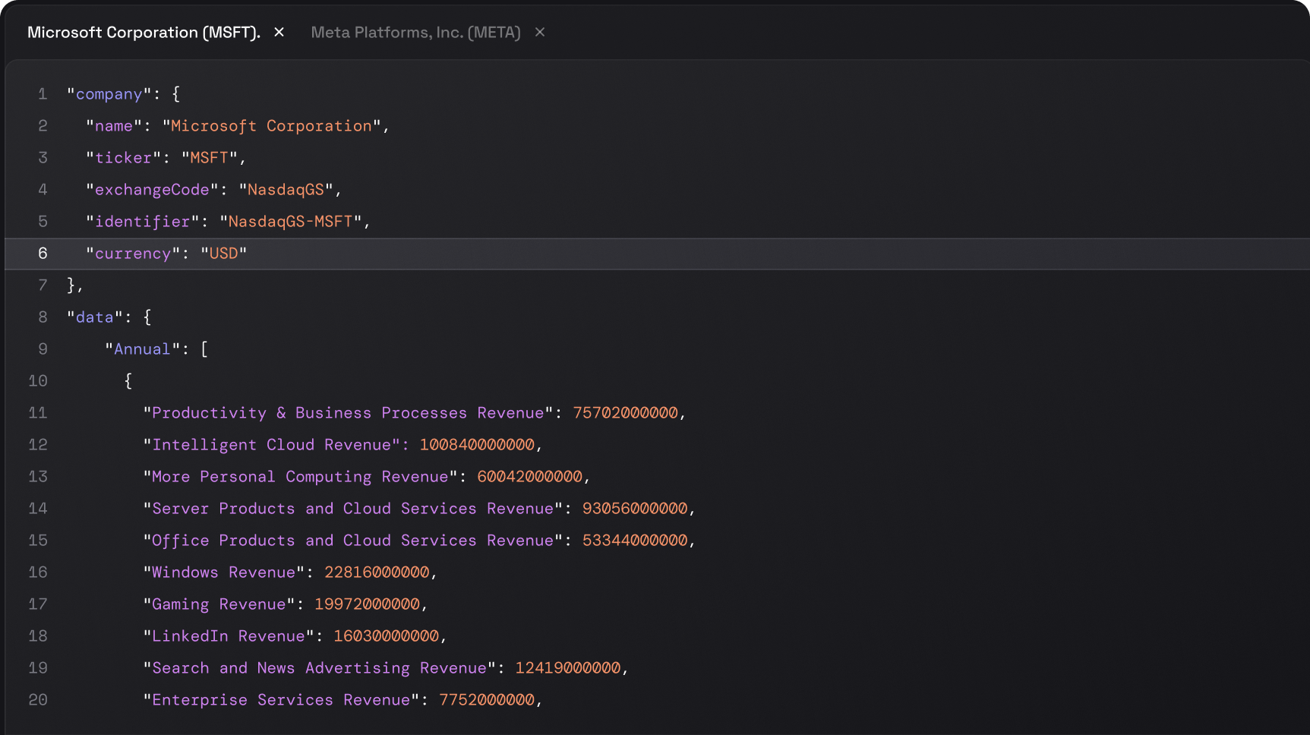Click the Enterprise Services Revenue key
This screenshot has width=1310, height=735.
[281, 700]
